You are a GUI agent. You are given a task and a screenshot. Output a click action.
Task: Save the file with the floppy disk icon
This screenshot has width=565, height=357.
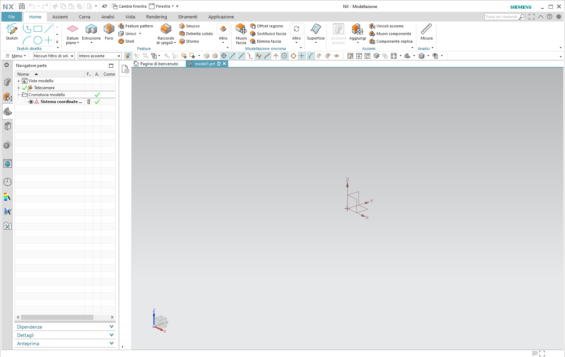[22, 6]
